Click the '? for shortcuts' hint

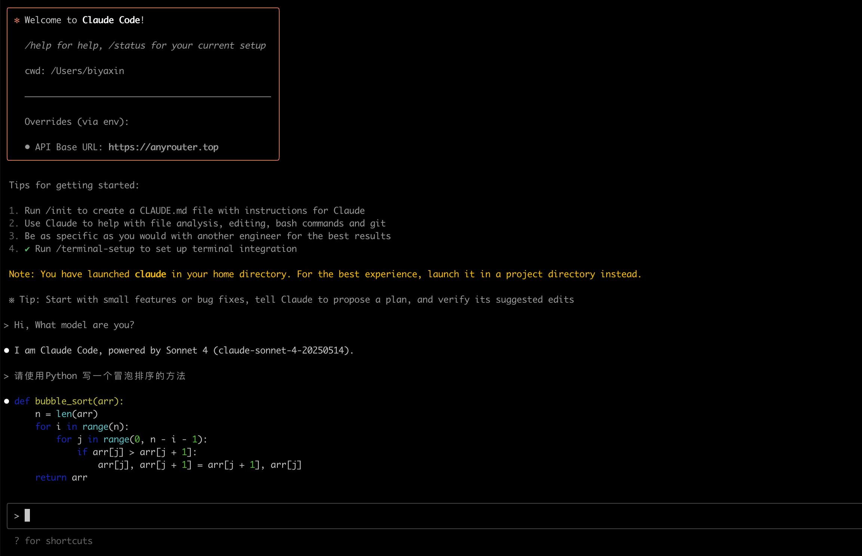53,541
